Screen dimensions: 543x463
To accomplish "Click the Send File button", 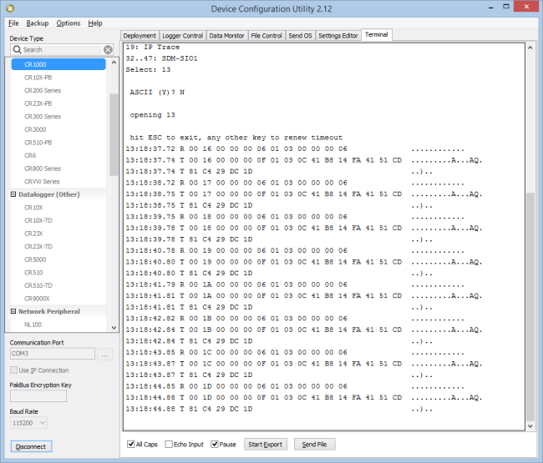I will (x=314, y=445).
